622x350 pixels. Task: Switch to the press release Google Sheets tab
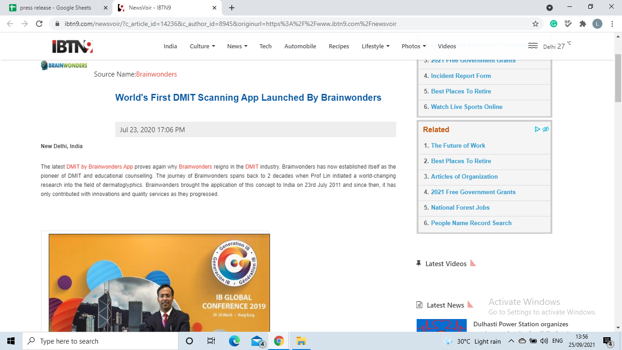point(56,8)
